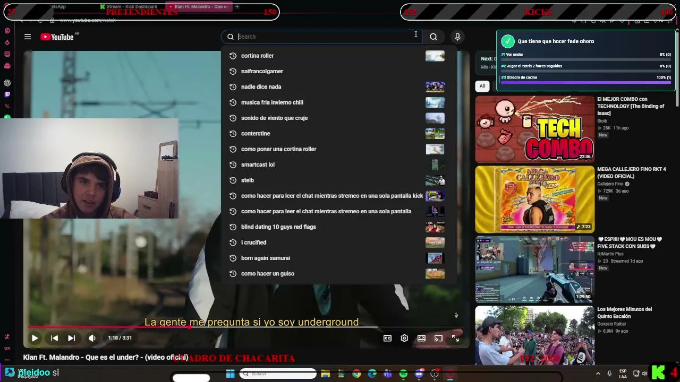Open the Mega Callejero Fino thumbnail

tap(534, 199)
